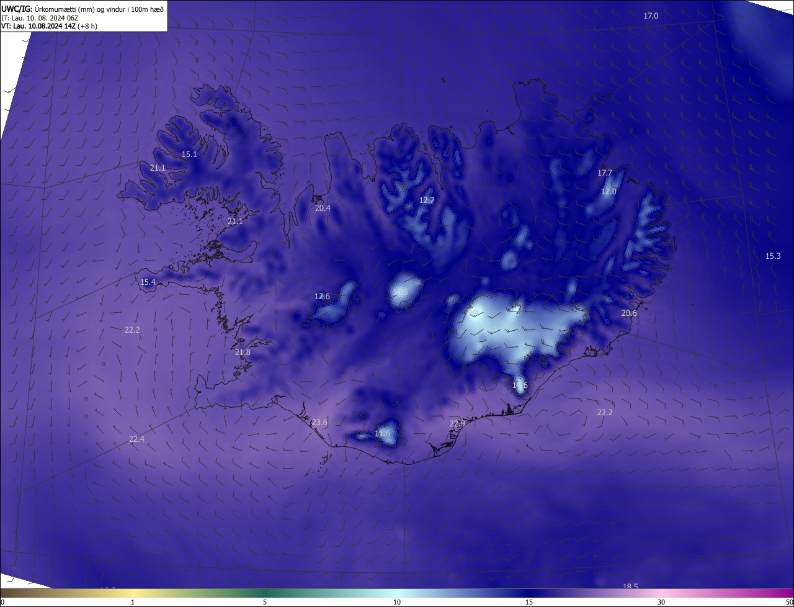Image resolution: width=794 pixels, height=607 pixels.
Task: Click the 22.2 value southeast of Iceland
Action: coord(605,412)
